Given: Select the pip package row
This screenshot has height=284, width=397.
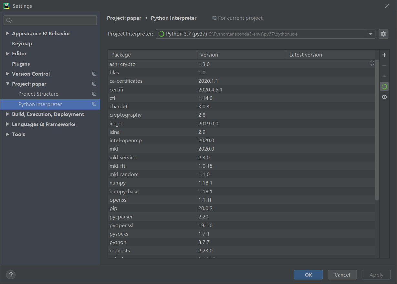Looking at the screenshot, I should (x=242, y=208).
